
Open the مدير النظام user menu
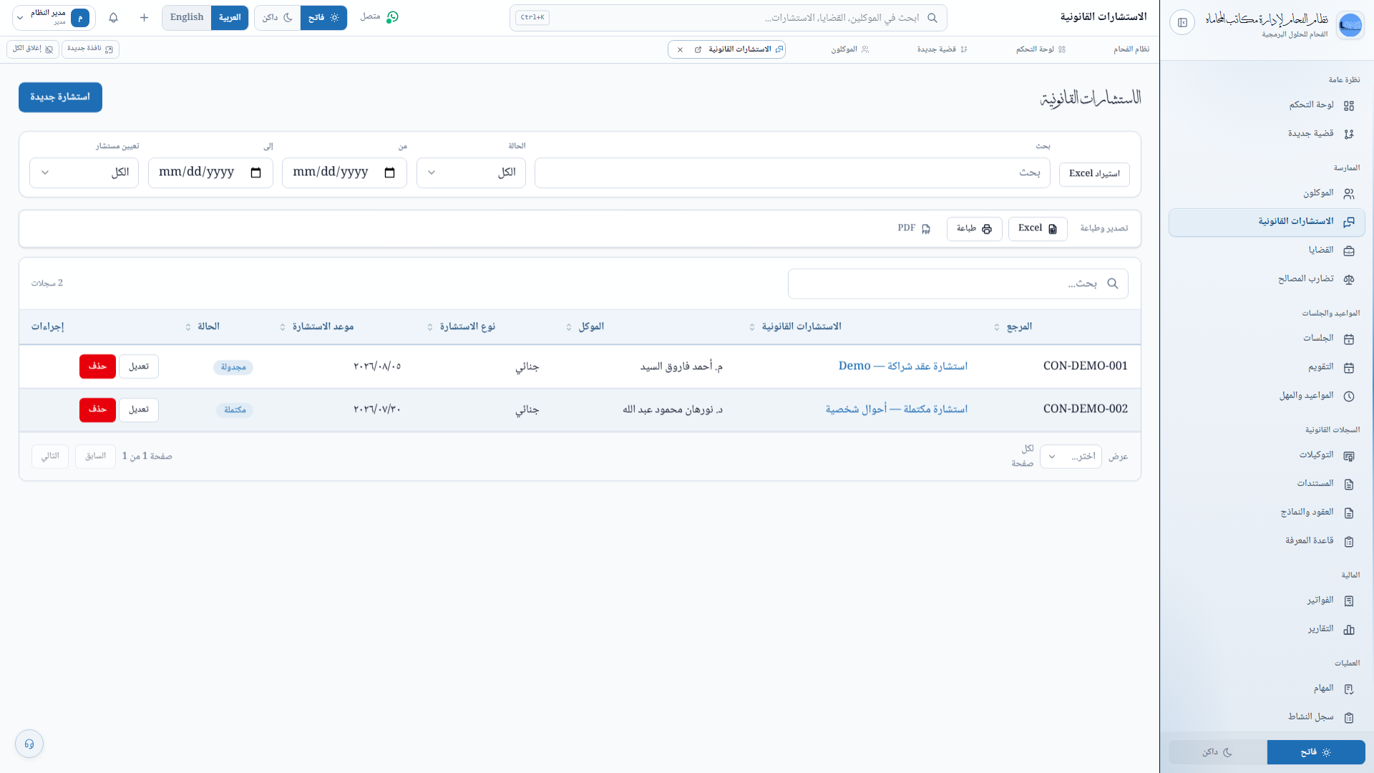(54, 18)
